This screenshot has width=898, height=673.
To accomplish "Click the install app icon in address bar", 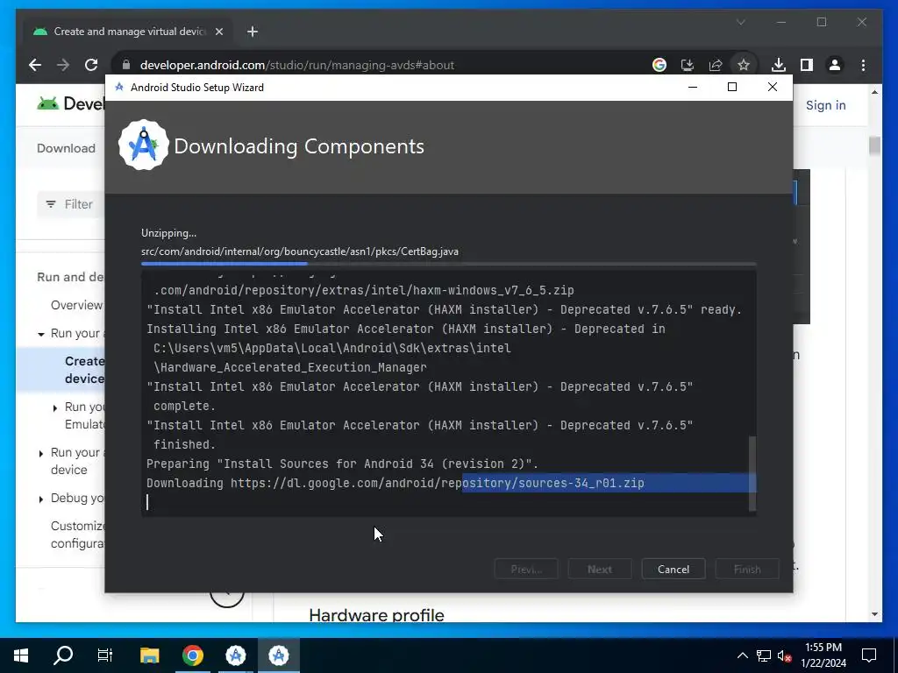I will pyautogui.click(x=688, y=65).
